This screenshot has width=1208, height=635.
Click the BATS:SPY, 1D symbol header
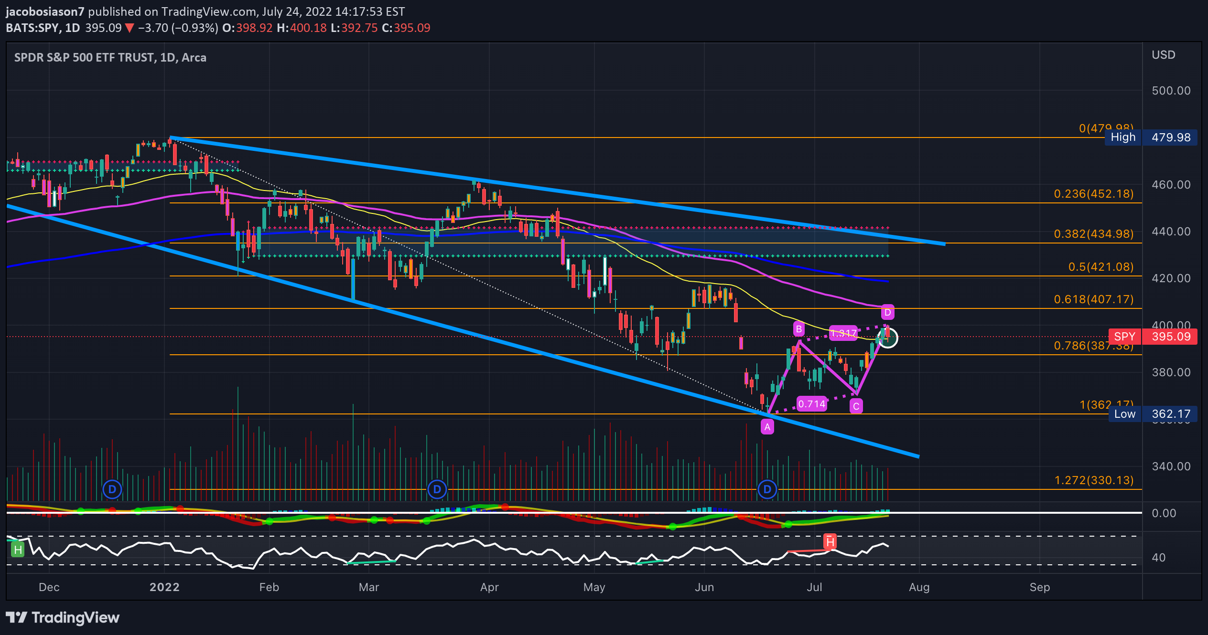pyautogui.click(x=43, y=28)
